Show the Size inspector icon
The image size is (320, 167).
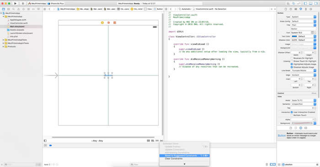point(306,9)
